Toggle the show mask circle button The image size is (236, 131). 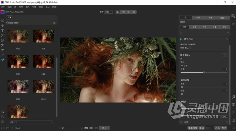pyautogui.click(x=91, y=128)
